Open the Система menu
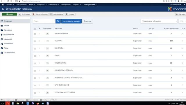The height and width of the screenshot is (105, 186). [x=10, y=5]
